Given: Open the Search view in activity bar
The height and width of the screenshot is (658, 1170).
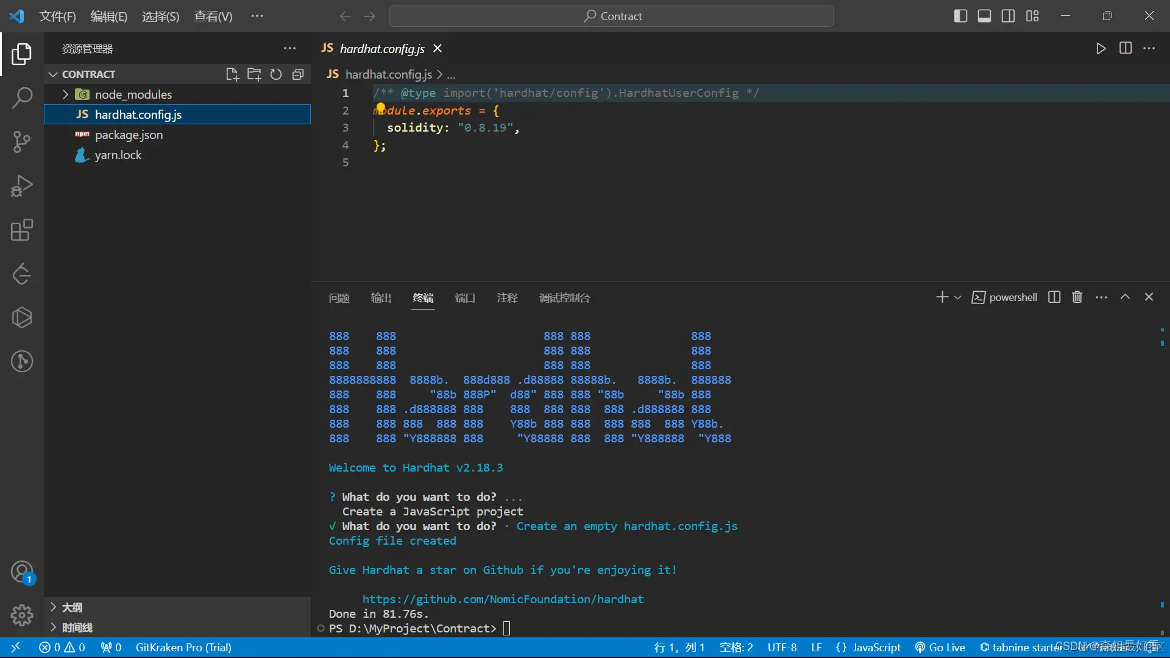Looking at the screenshot, I should pos(22,97).
